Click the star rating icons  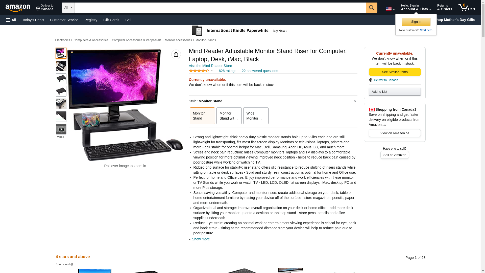[x=199, y=71]
